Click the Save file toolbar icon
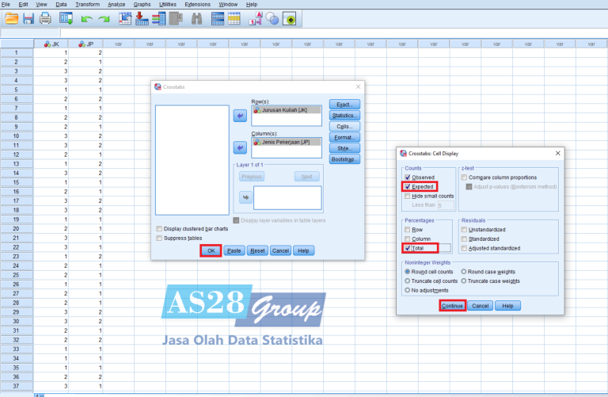Image resolution: width=608 pixels, height=397 pixels. point(28,18)
